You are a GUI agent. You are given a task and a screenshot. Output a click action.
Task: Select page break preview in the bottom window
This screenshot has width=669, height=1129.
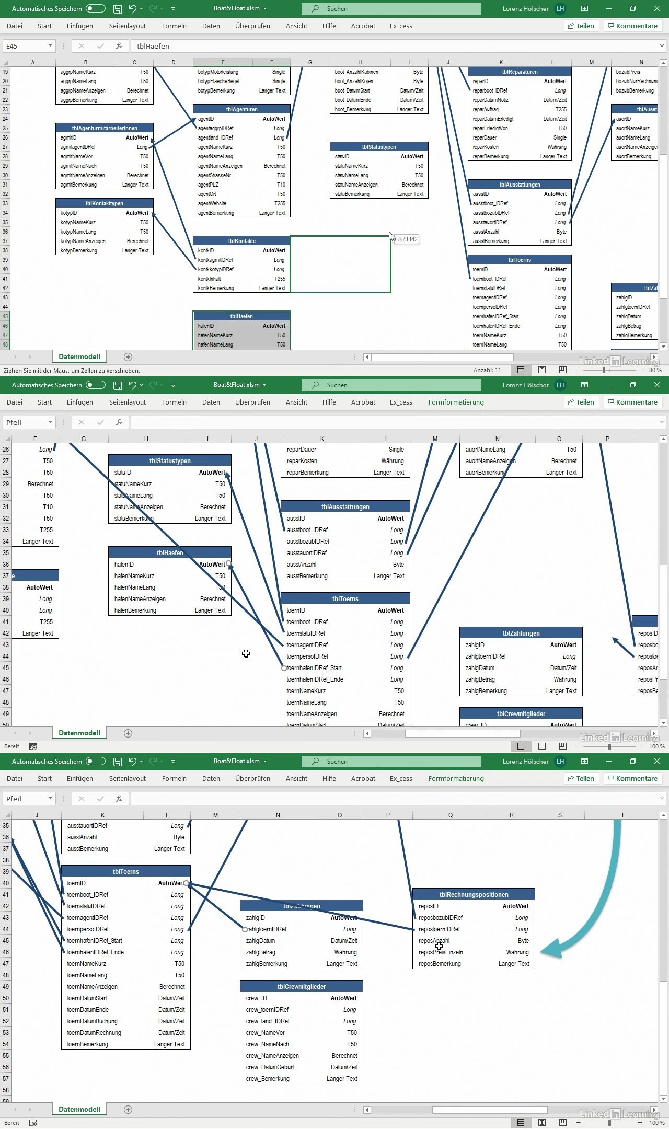562,1123
